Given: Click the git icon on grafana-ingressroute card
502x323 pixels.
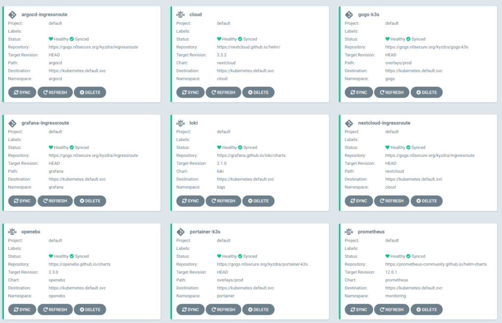Looking at the screenshot, I should tap(12, 123).
